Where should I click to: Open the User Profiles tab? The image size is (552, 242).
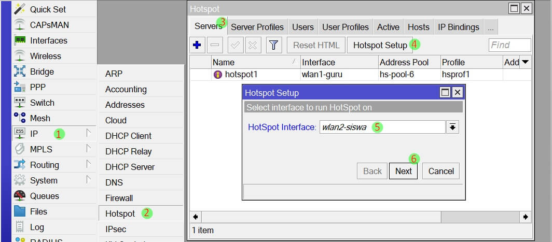[x=345, y=27]
